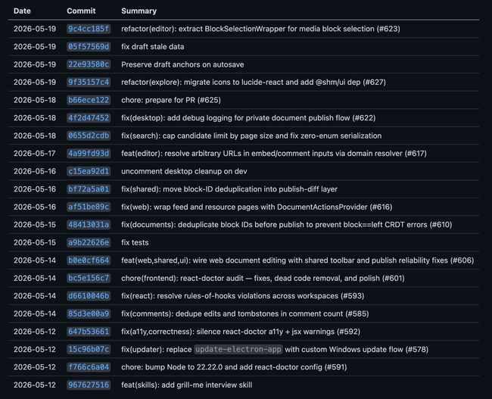This screenshot has height=399, width=492.
Task: Select summary 'chore: prepare for PR (#625)'
Action: [171, 100]
